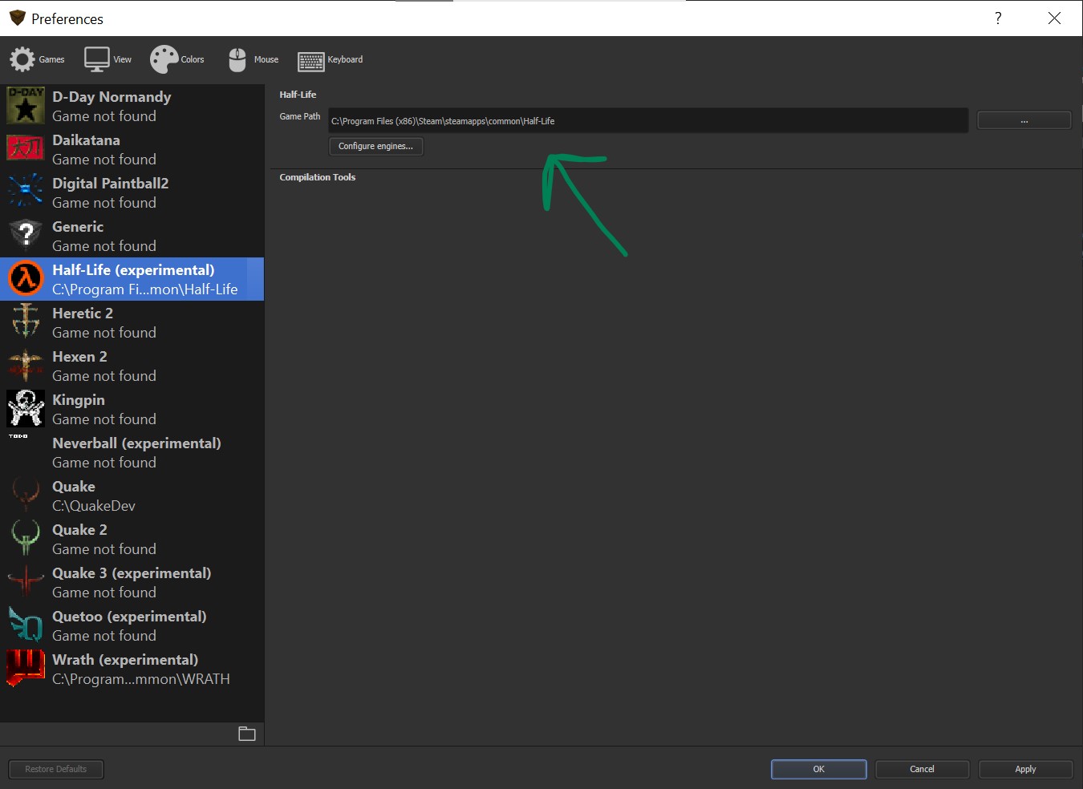The width and height of the screenshot is (1083, 789).
Task: Open the game configs folder icon
Action: [x=247, y=734]
